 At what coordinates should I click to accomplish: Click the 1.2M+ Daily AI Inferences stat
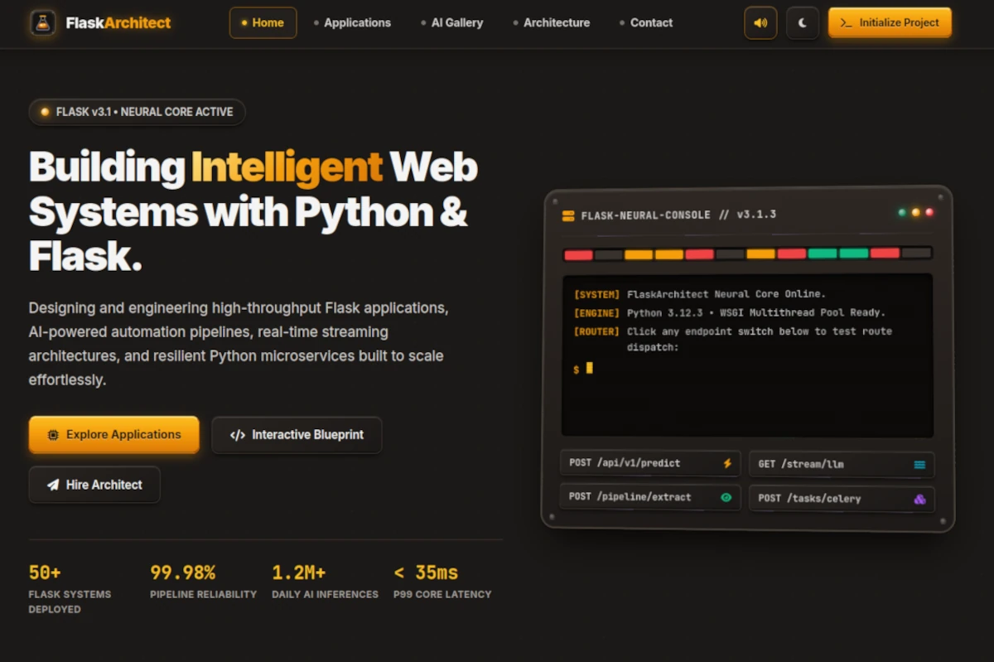[x=325, y=582]
